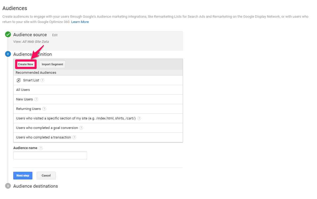The width and height of the screenshot is (317, 199).
Task: Click the green Audience source checkmark
Action: [8, 35]
